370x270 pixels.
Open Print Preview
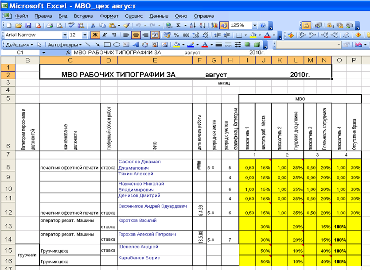[x=60, y=26]
